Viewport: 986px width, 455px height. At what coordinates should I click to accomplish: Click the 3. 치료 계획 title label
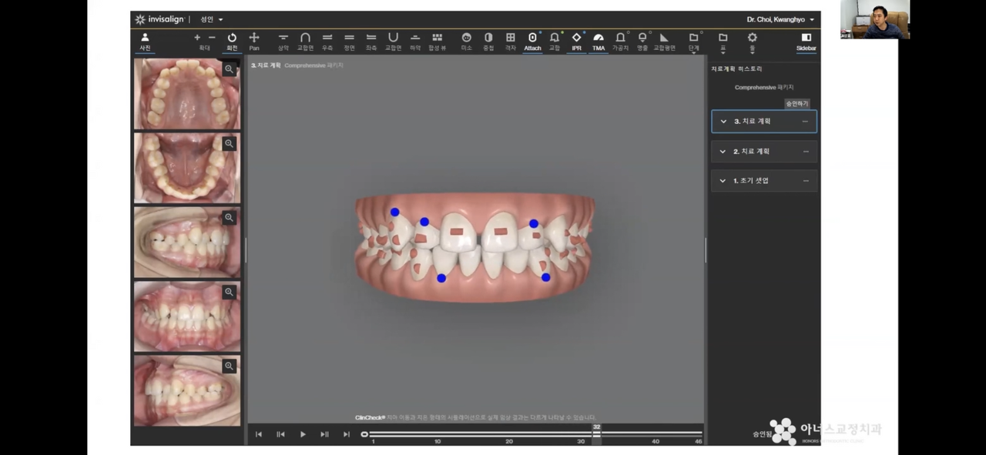267,65
